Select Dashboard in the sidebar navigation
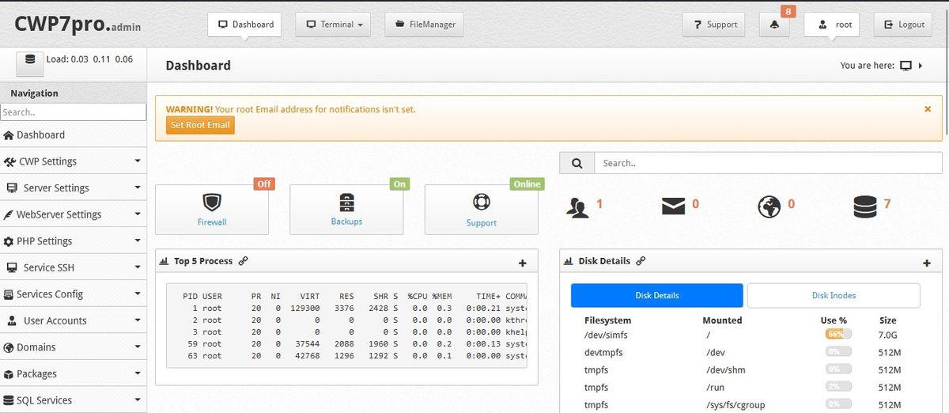The height and width of the screenshot is (413, 949). (73, 135)
